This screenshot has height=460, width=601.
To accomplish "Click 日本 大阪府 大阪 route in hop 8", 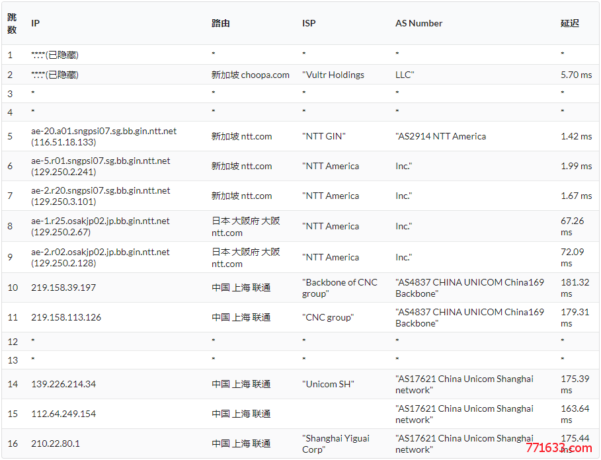I will coord(246,226).
